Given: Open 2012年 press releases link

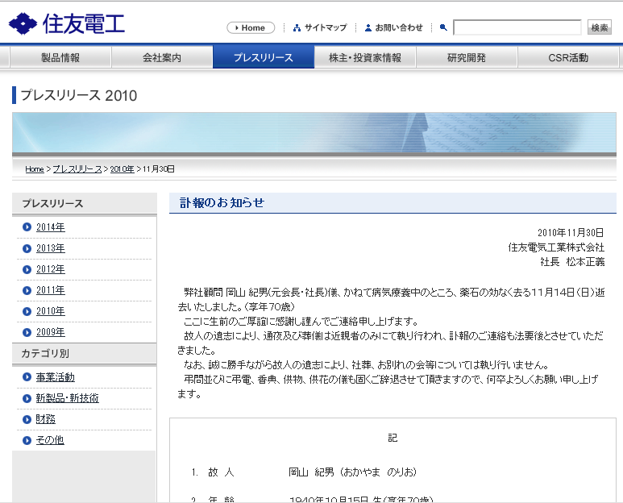Looking at the screenshot, I should (51, 269).
